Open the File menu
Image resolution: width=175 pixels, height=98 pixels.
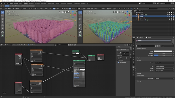[5, 3]
